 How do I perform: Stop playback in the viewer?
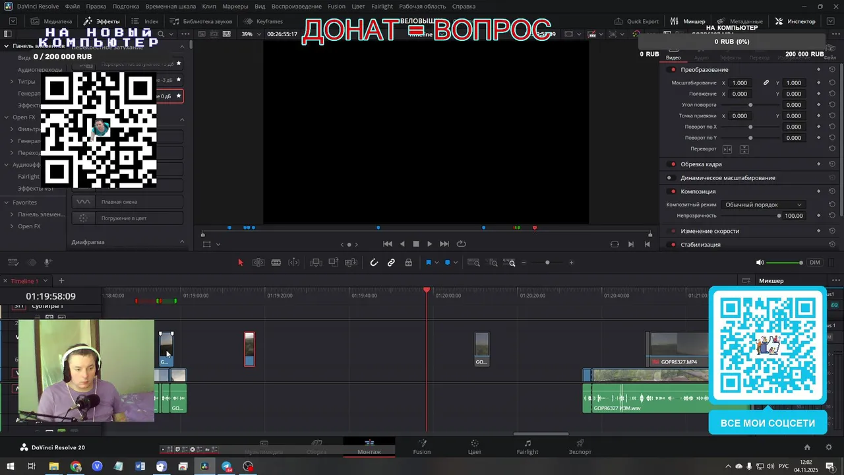click(416, 244)
